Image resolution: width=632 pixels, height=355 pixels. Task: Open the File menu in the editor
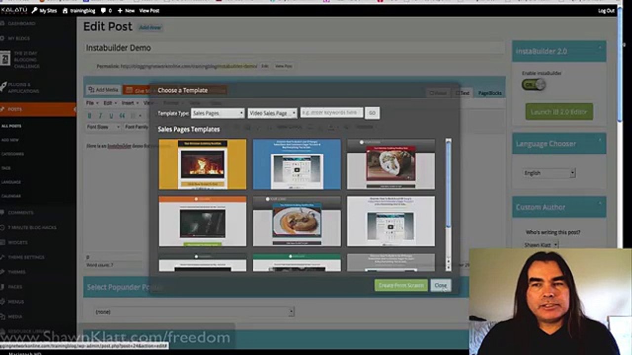[x=91, y=103]
